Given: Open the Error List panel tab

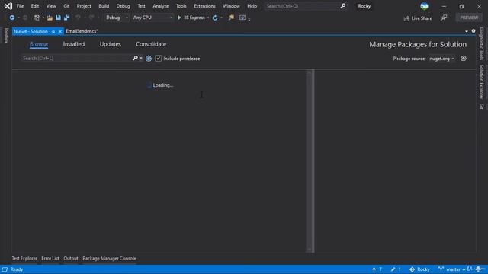Looking at the screenshot, I should tap(50, 259).
